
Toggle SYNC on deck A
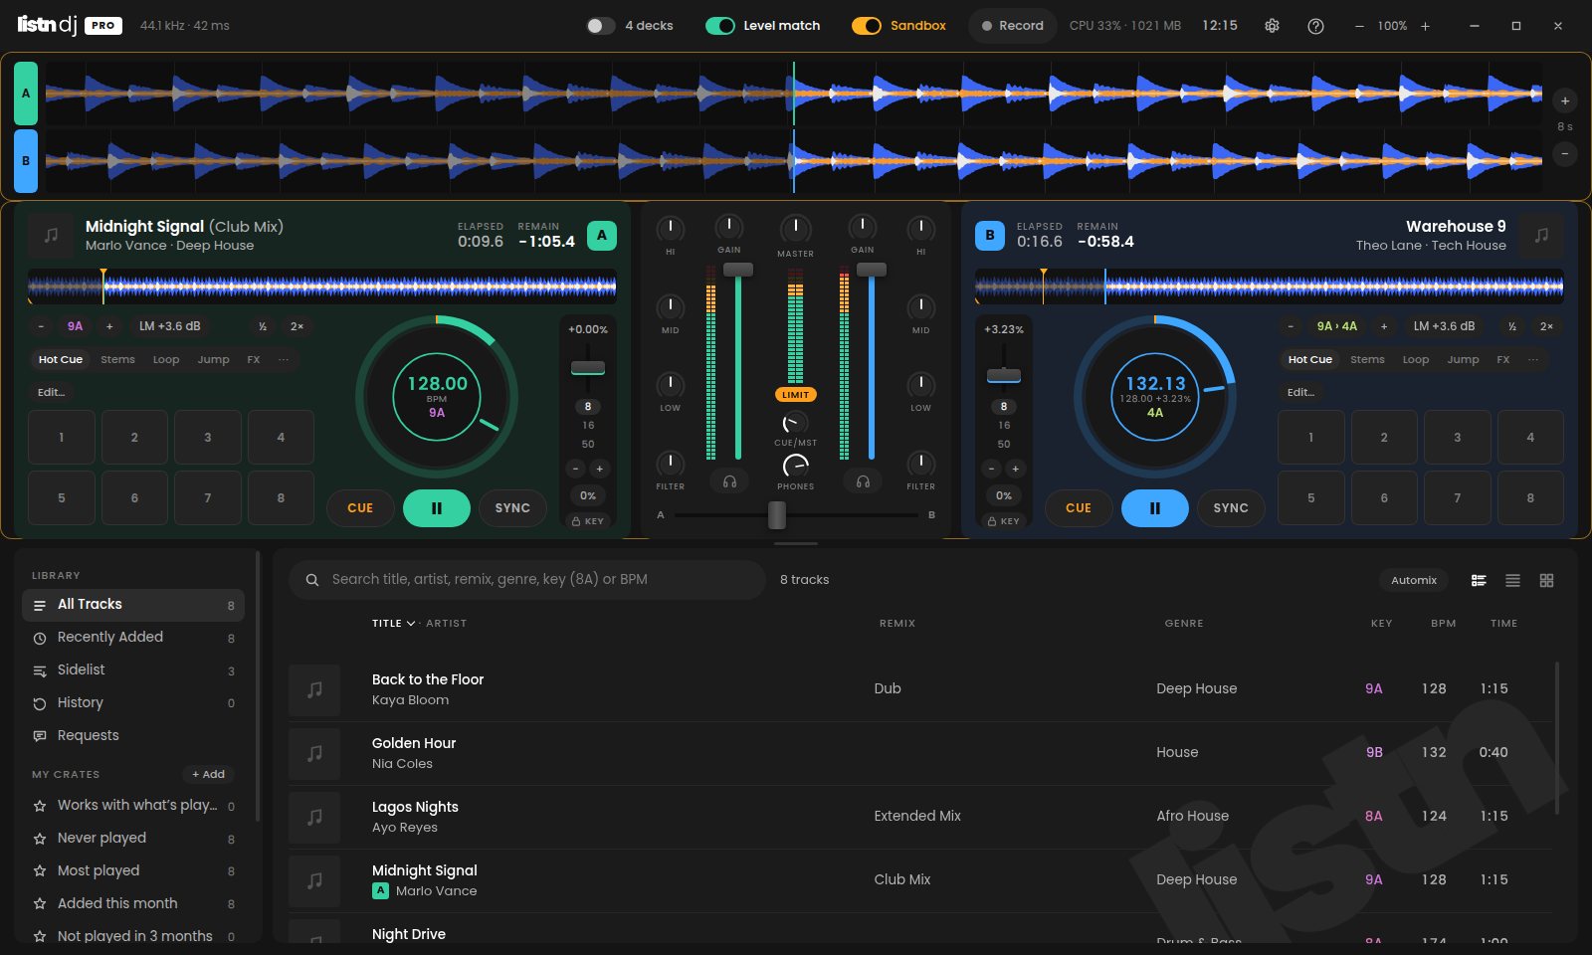coord(512,507)
